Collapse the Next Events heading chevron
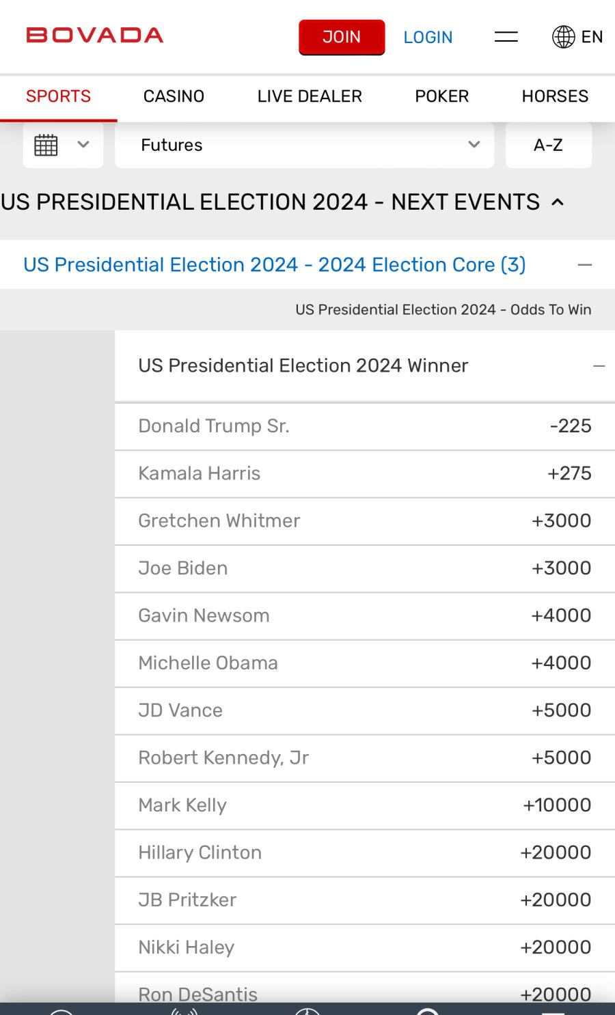 (x=558, y=202)
